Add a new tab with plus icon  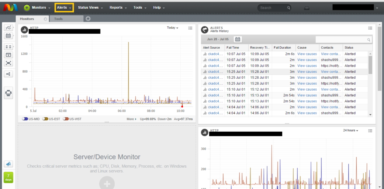point(88,19)
